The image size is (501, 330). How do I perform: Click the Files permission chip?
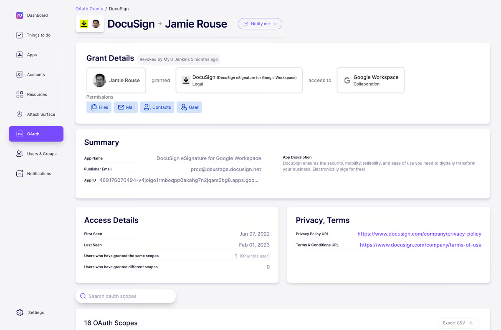99,107
